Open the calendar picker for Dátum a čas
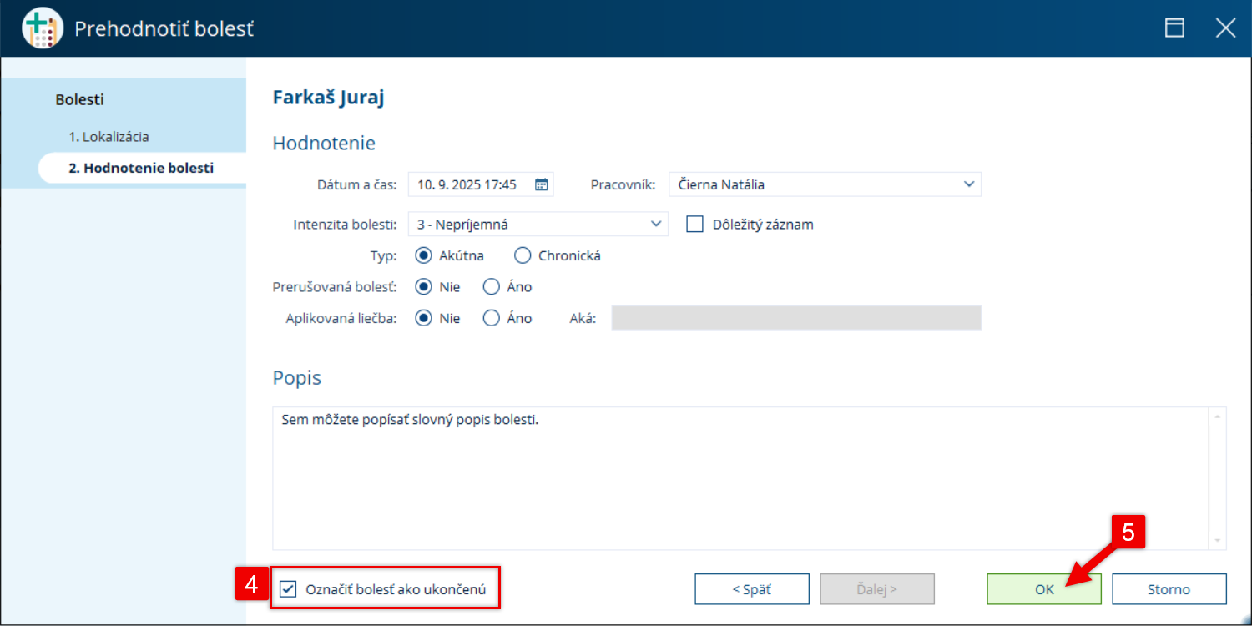 pos(541,184)
